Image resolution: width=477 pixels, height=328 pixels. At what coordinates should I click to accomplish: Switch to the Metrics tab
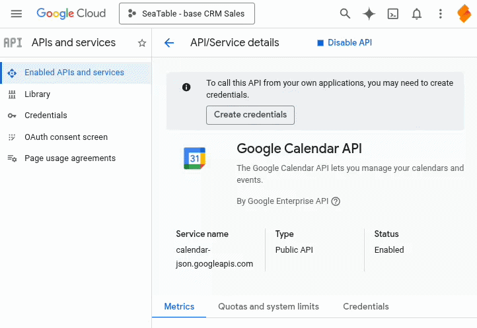(x=179, y=306)
